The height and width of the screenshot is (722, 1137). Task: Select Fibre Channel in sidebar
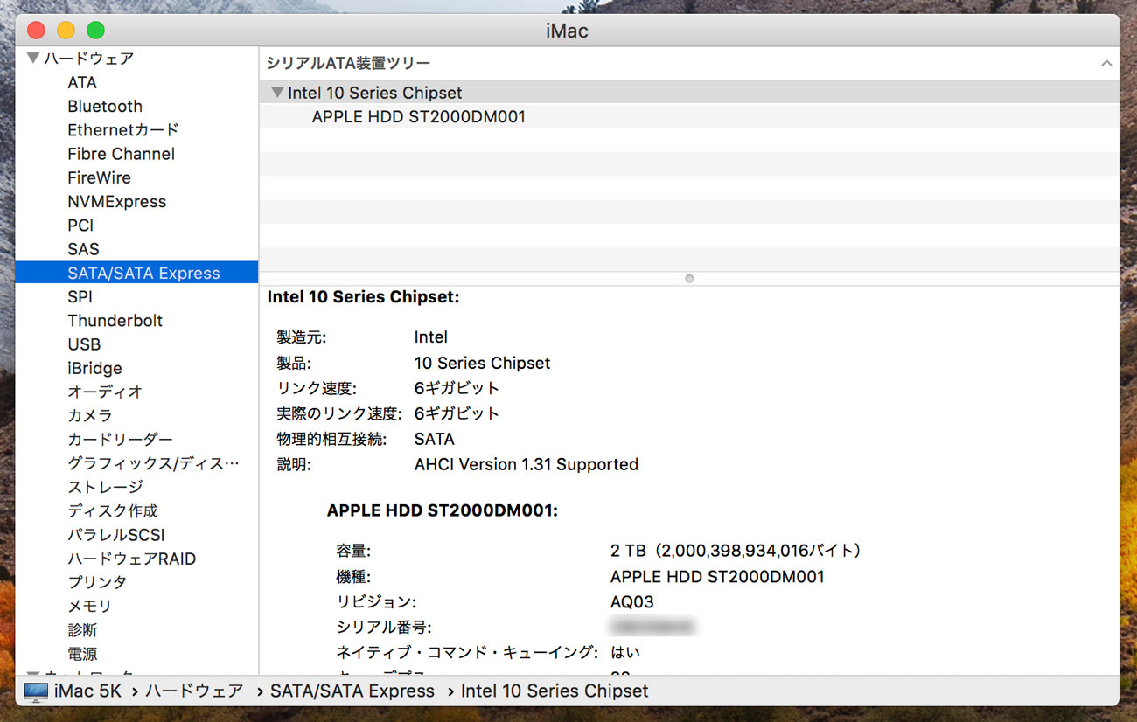pyautogui.click(x=121, y=154)
